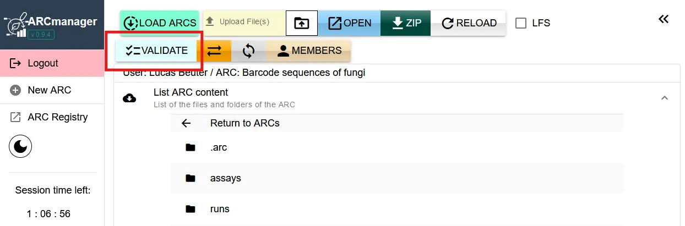Click the back arrow icon
This screenshot has width=685, height=226.
(x=186, y=123)
